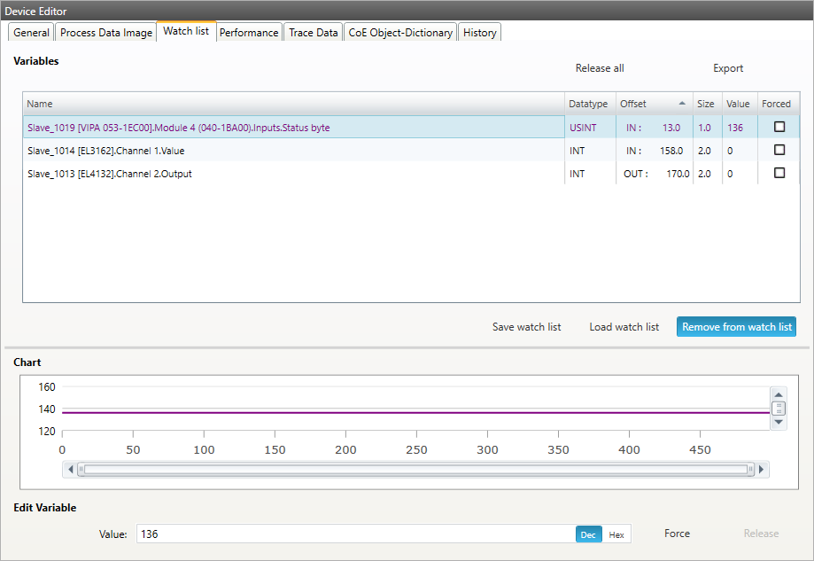Export the watch list variables
This screenshot has height=561, width=814.
pyautogui.click(x=728, y=68)
